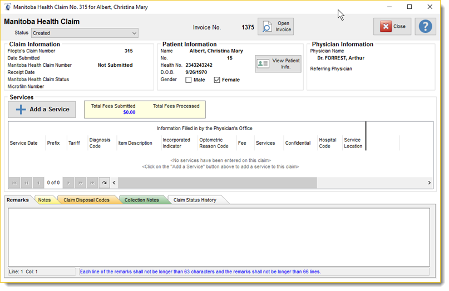Open the invoice with Open Invoice button
Screen dimensions: 449x291
click(275, 26)
